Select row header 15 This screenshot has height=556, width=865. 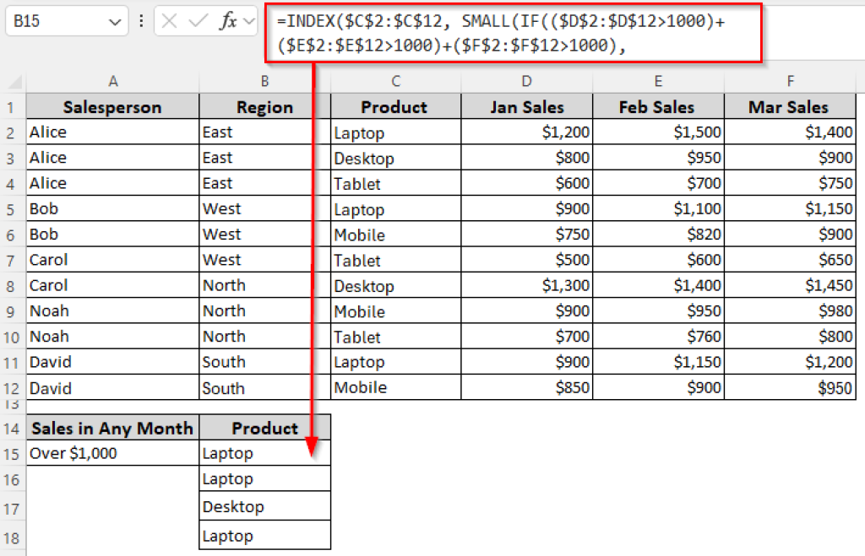[x=11, y=453]
